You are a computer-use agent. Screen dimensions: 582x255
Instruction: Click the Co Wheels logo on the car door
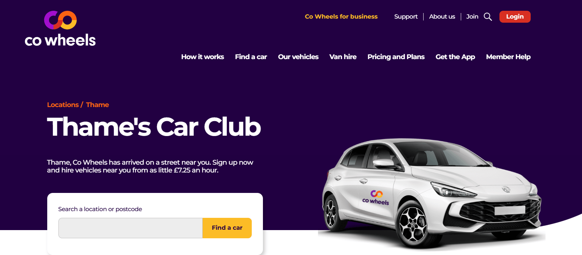(376, 197)
